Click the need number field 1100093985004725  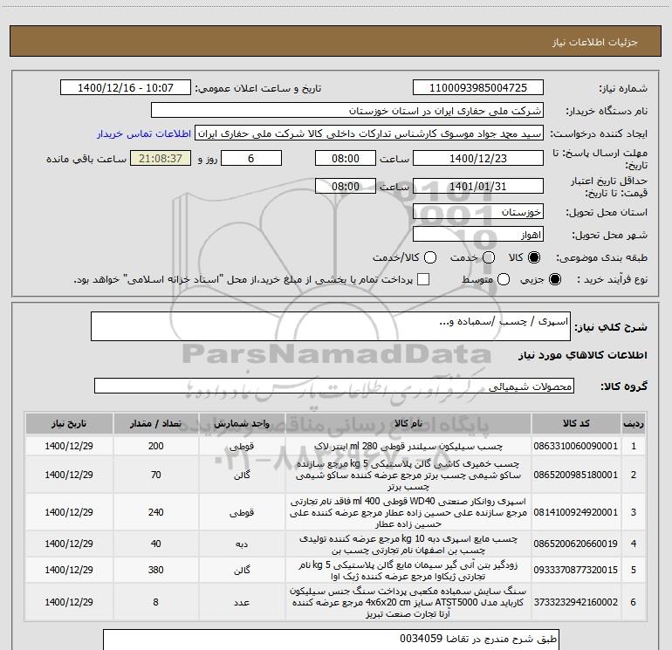pyautogui.click(x=478, y=88)
